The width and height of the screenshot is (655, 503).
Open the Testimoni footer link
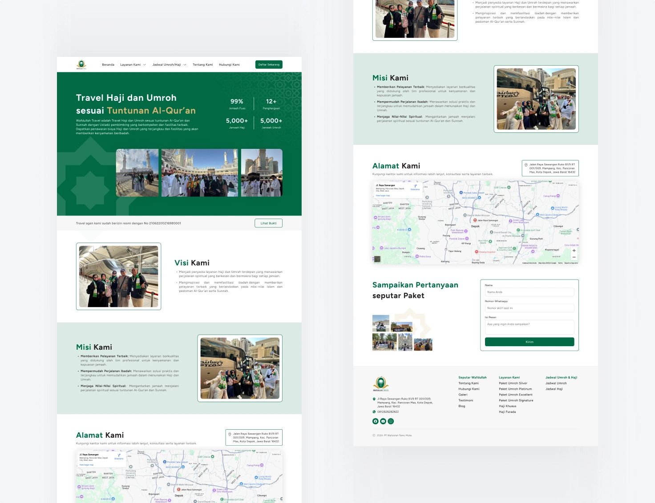tap(466, 400)
